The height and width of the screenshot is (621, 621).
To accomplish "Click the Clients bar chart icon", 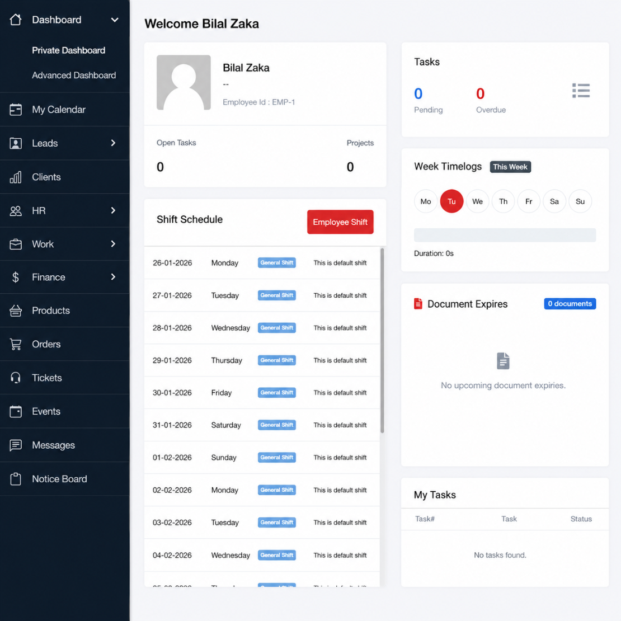I will click(16, 177).
